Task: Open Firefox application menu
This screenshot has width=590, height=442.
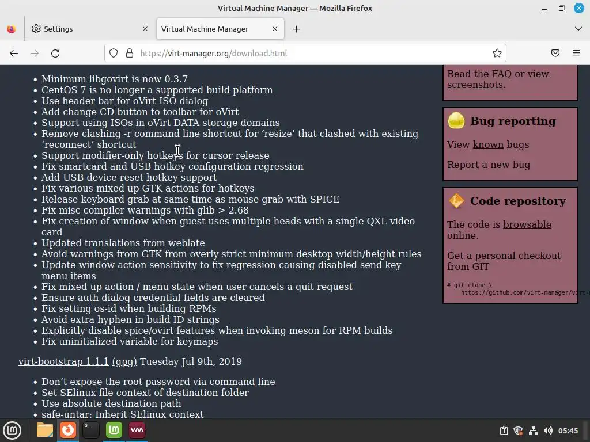Action: [x=576, y=54]
